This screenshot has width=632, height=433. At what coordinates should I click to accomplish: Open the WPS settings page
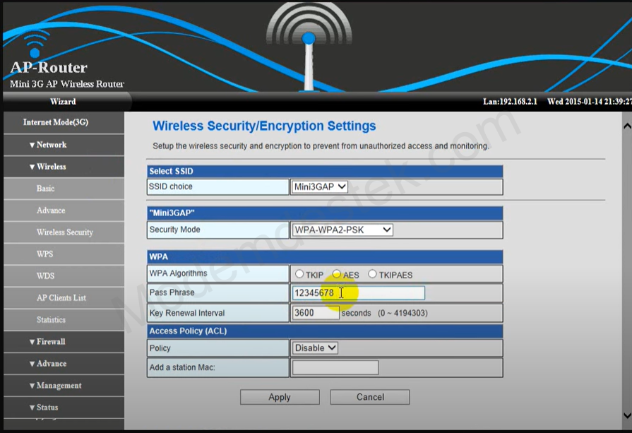(x=44, y=254)
